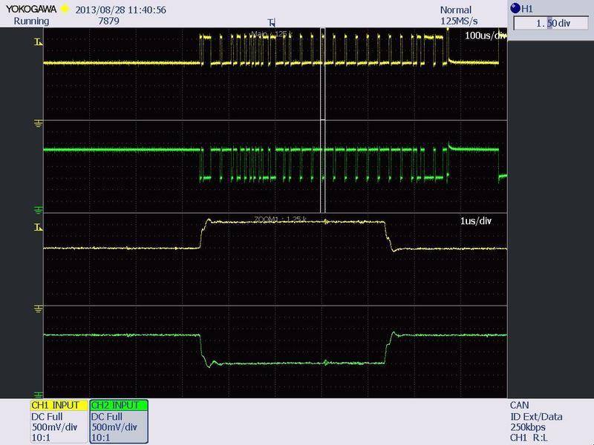
Task: Switch to the CH1 INPUT tab
Action: 58,406
